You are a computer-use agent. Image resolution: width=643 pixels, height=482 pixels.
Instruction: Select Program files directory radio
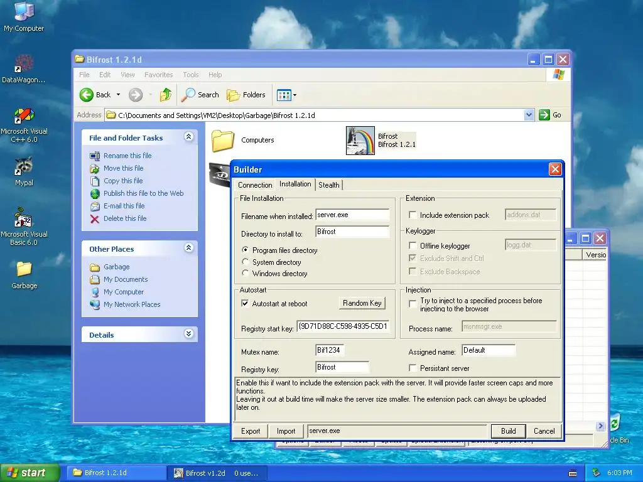pos(246,250)
